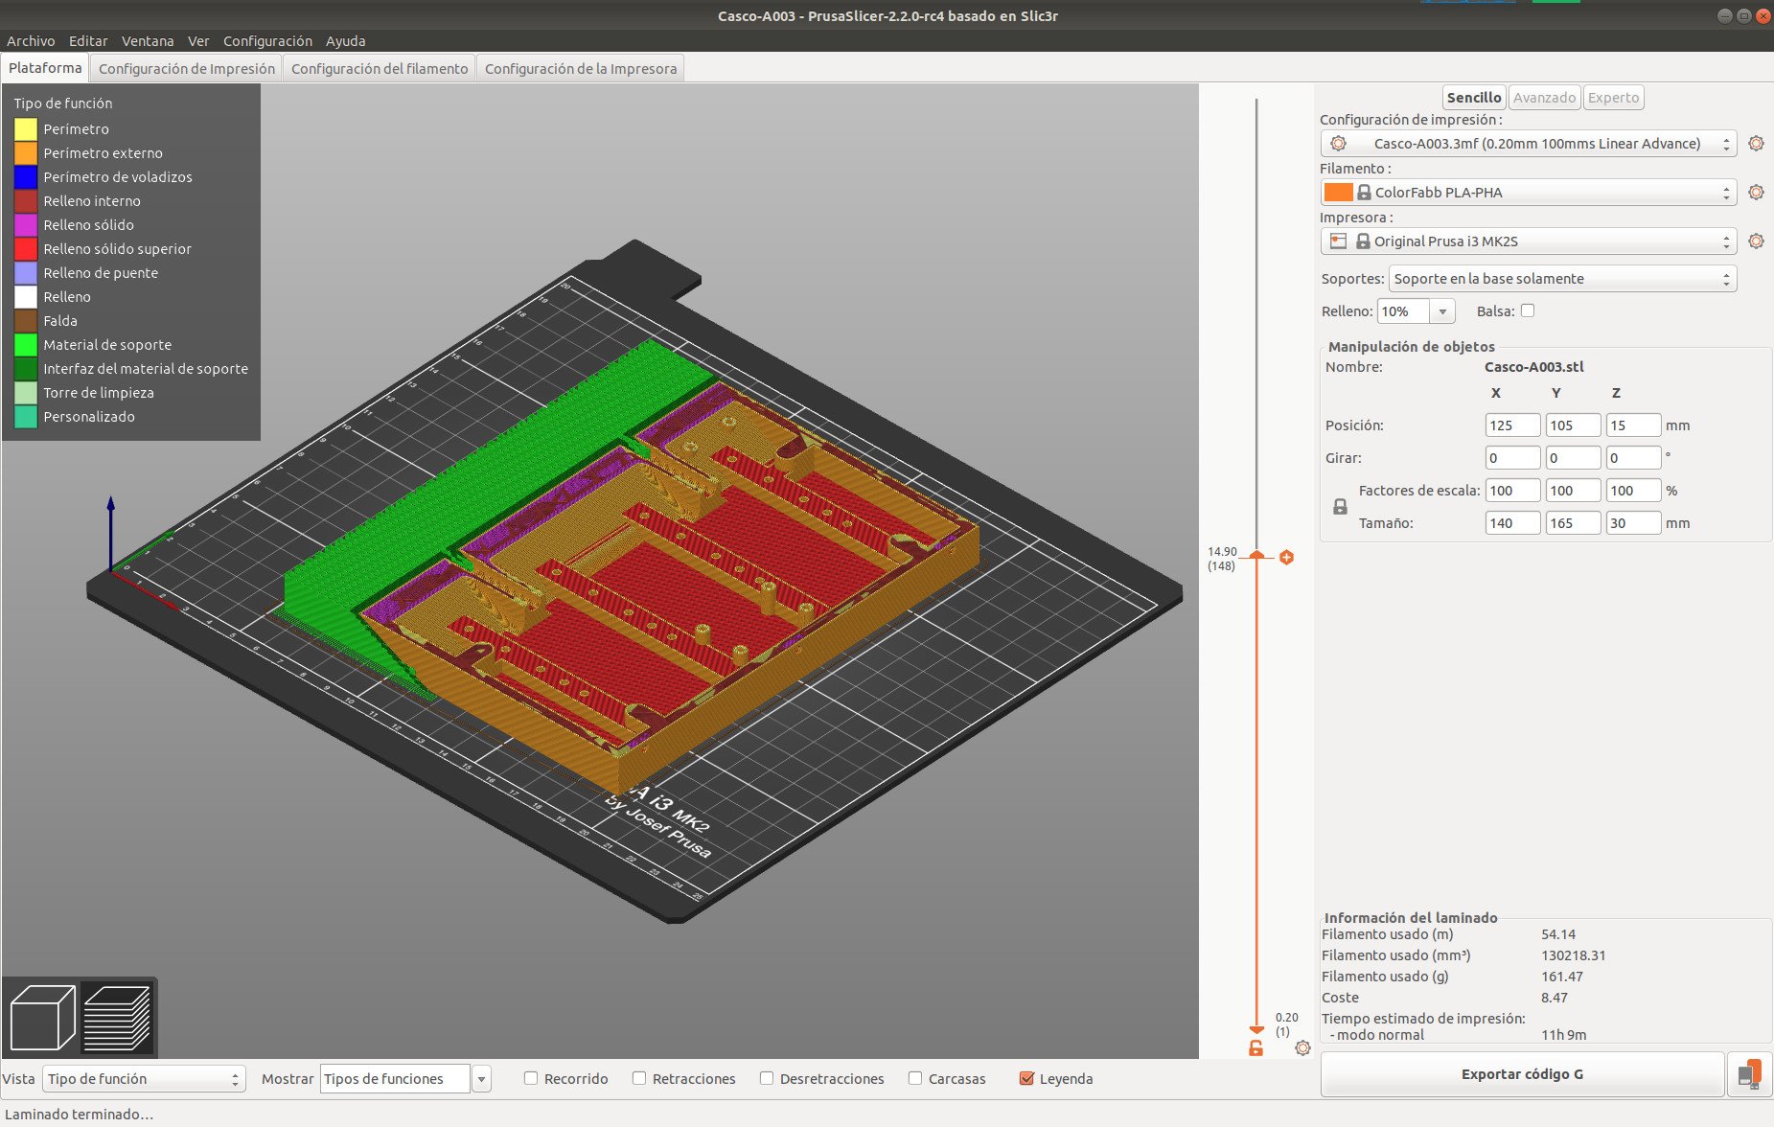
Task: Open the ColorFabb PLA-PHA filament dropdown
Action: (x=1529, y=192)
